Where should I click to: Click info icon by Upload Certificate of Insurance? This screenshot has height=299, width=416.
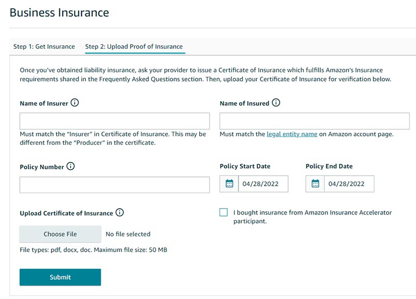120,212
